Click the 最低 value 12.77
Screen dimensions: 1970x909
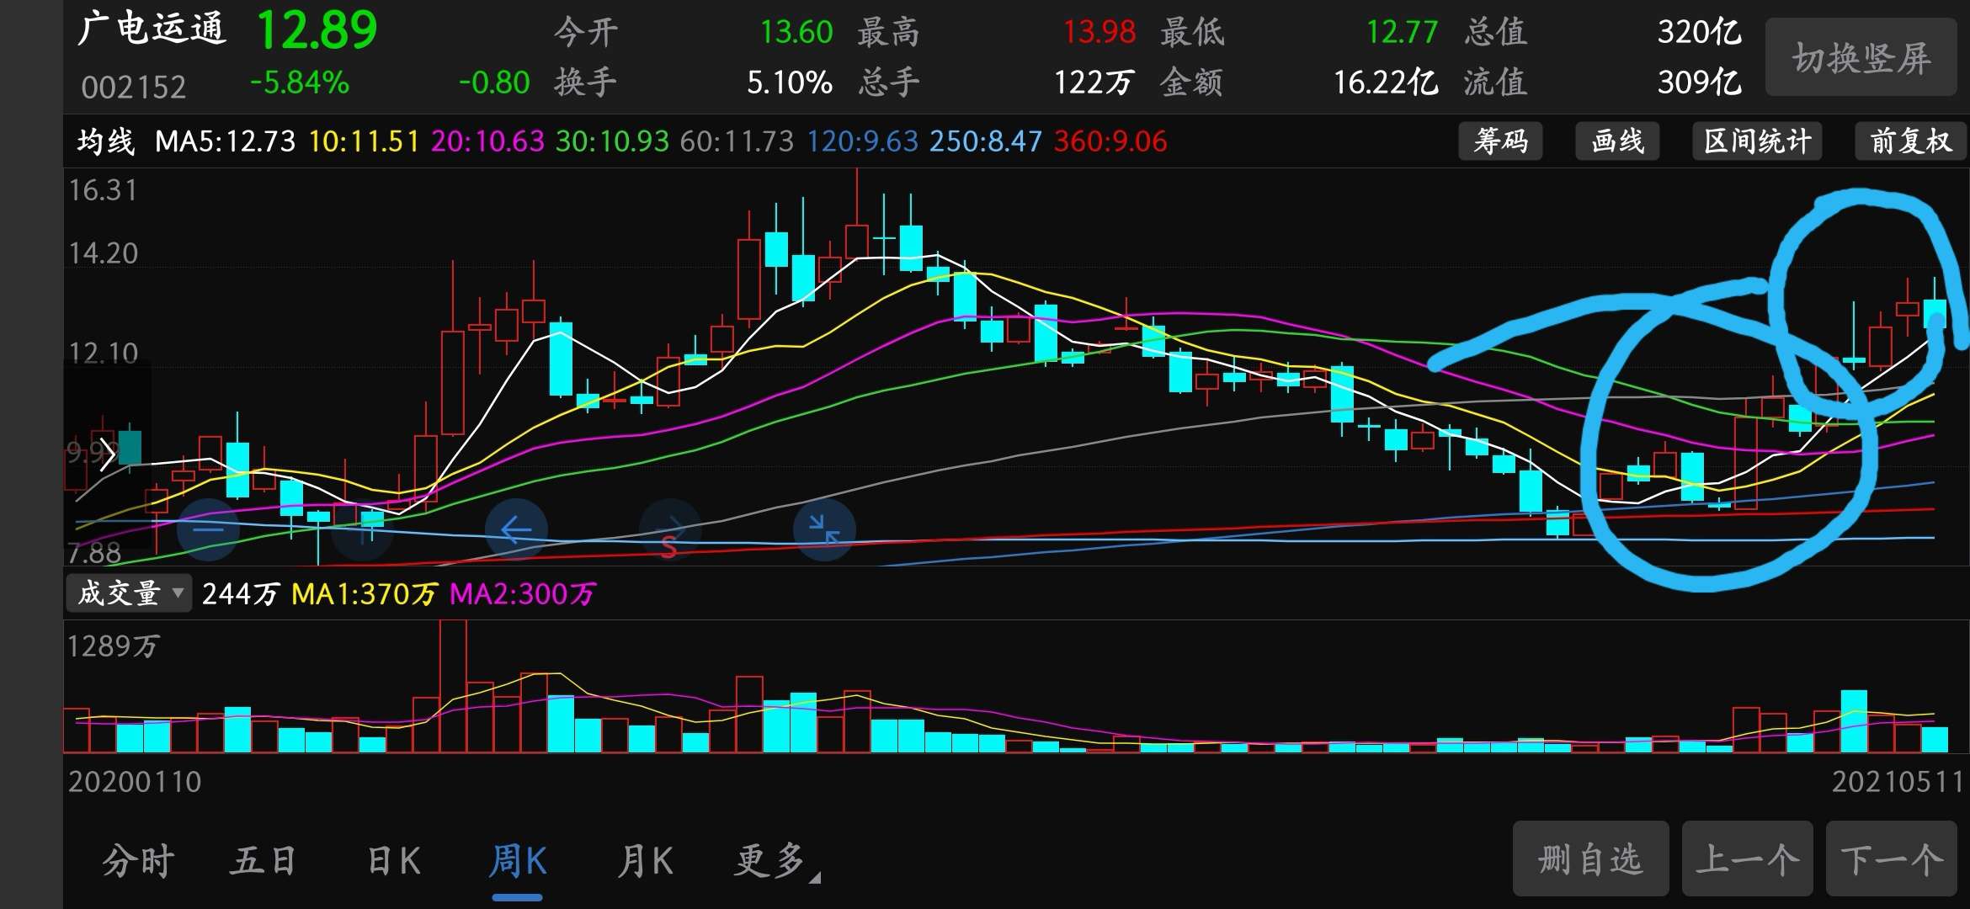pos(1402,32)
